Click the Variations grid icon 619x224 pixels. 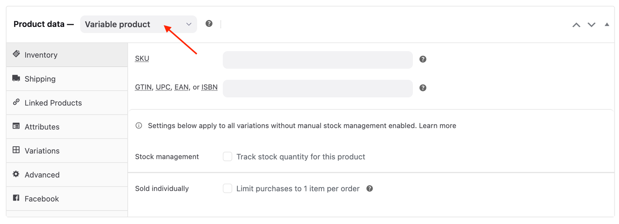[16, 150]
